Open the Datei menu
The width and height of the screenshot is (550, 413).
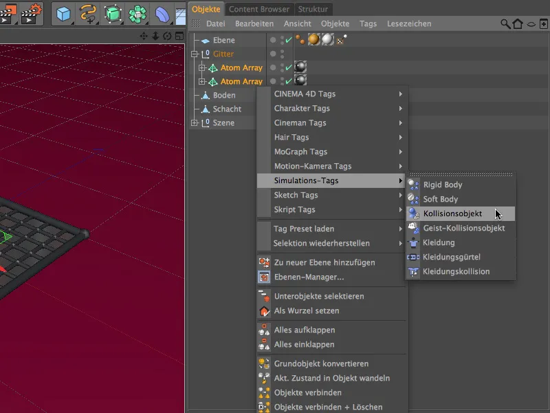click(215, 23)
